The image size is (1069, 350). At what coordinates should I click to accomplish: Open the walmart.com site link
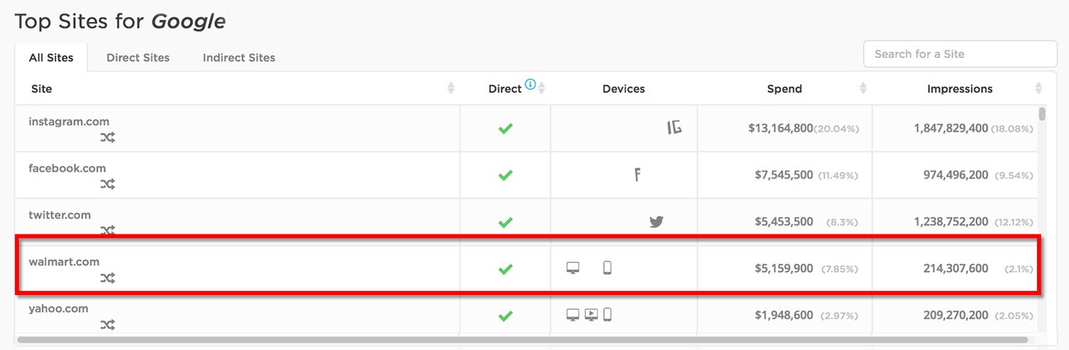pyautogui.click(x=64, y=262)
